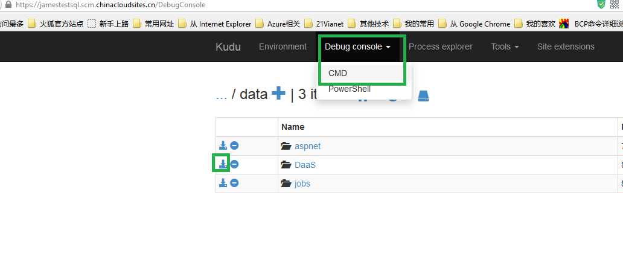623x265 pixels.
Task: Delete the jobs folder
Action: (x=234, y=183)
